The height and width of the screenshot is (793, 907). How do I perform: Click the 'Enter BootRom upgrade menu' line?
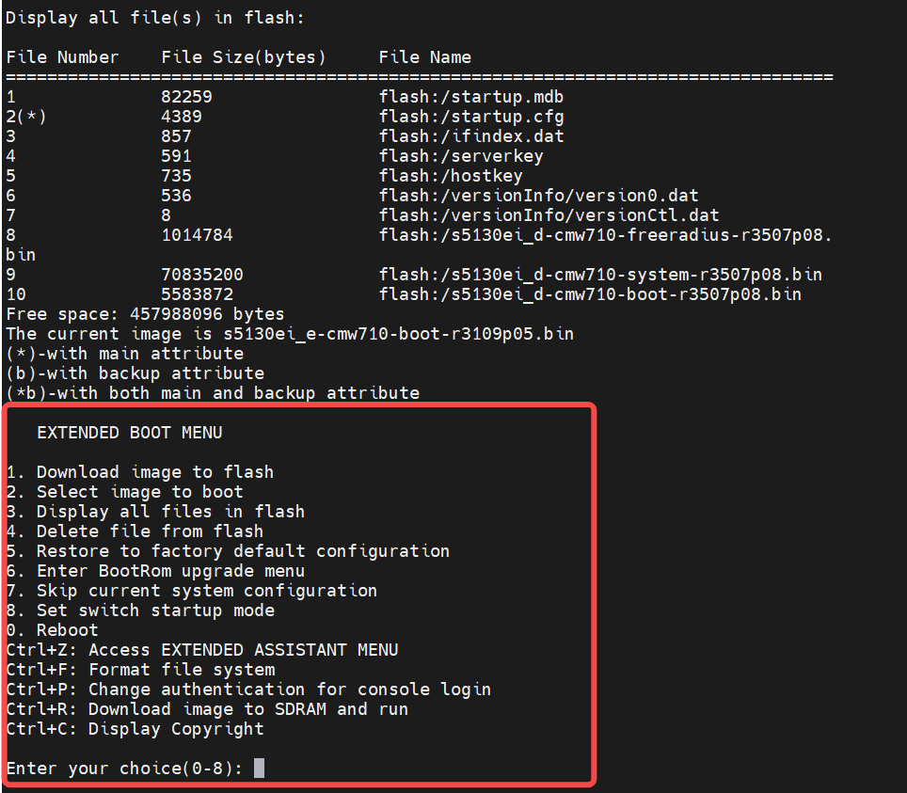[x=155, y=571]
